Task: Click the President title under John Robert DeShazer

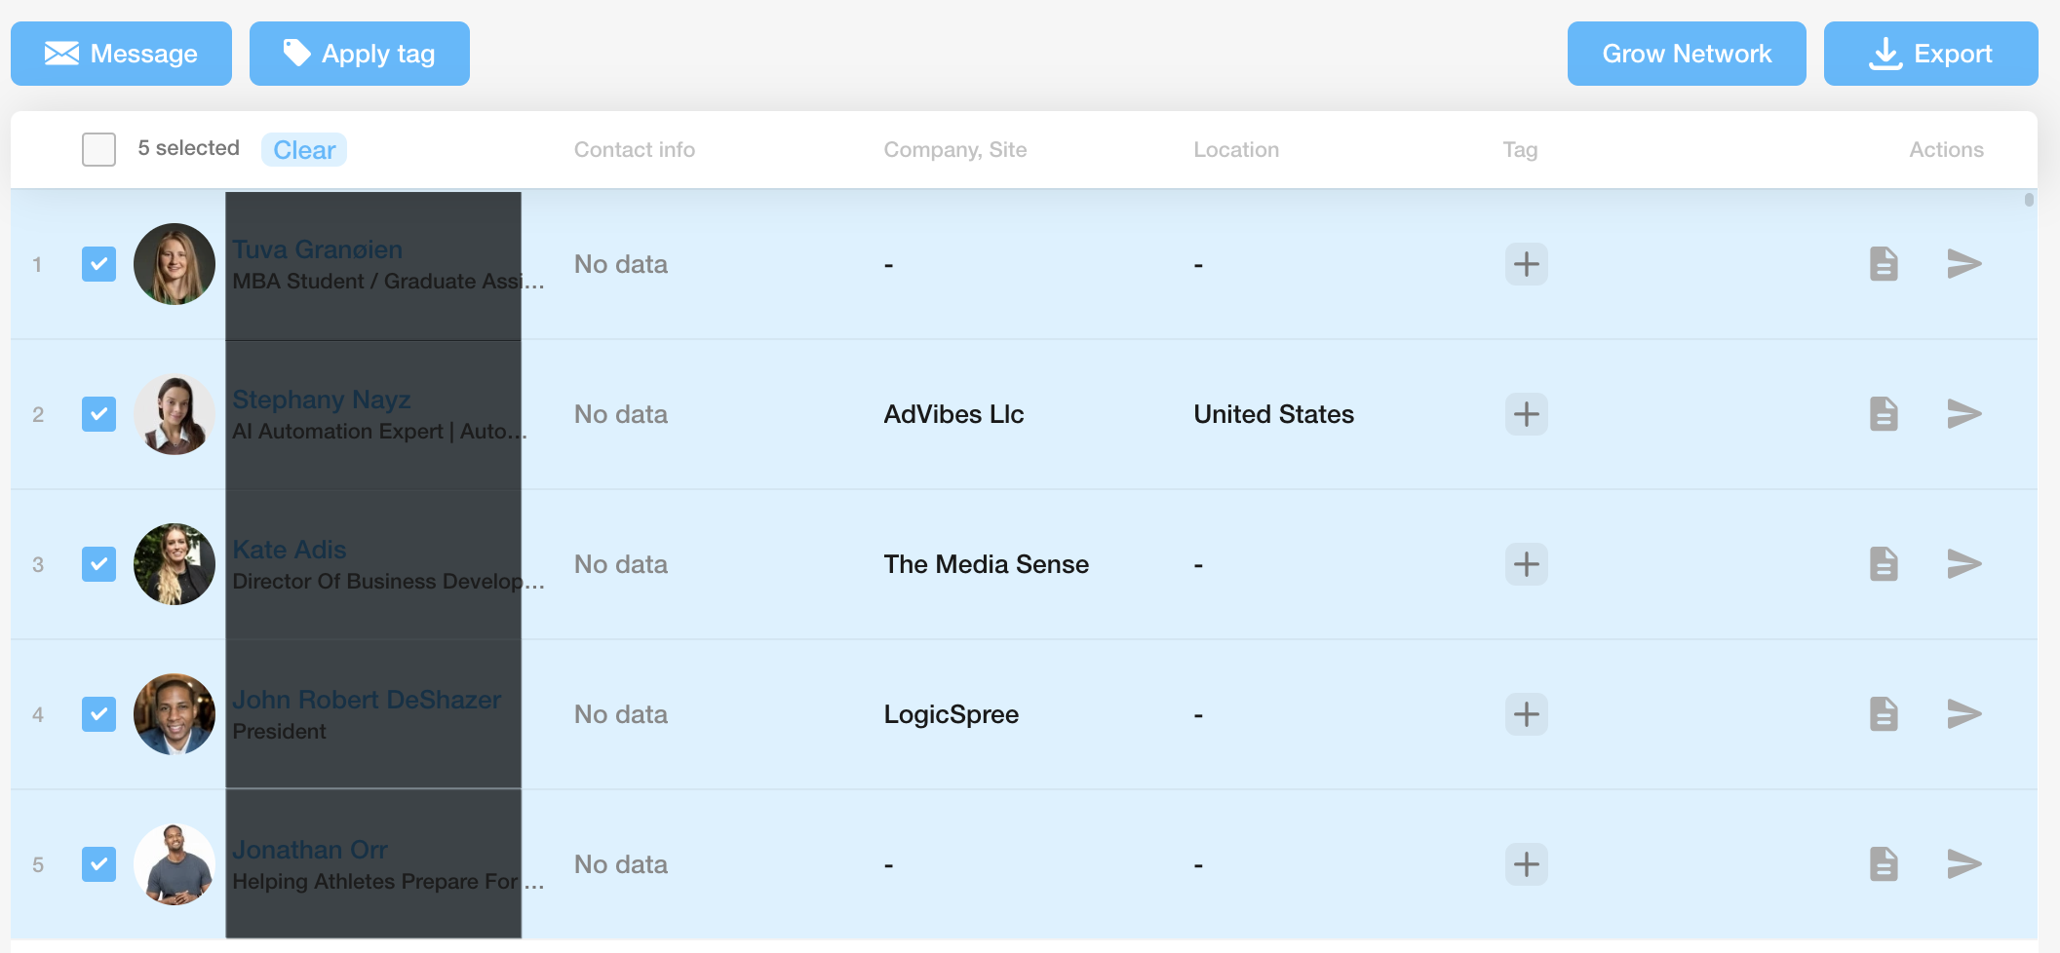Action: coord(279,731)
